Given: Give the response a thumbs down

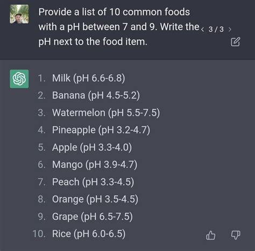Looking at the screenshot, I should coord(235,235).
